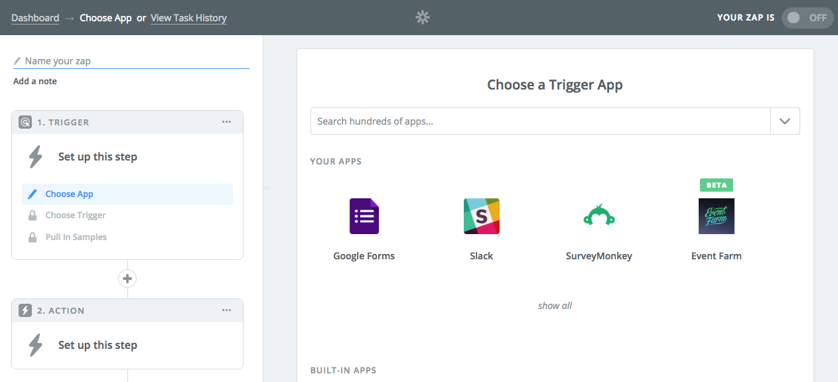Click the 1. TRIGGER header text

(x=63, y=123)
